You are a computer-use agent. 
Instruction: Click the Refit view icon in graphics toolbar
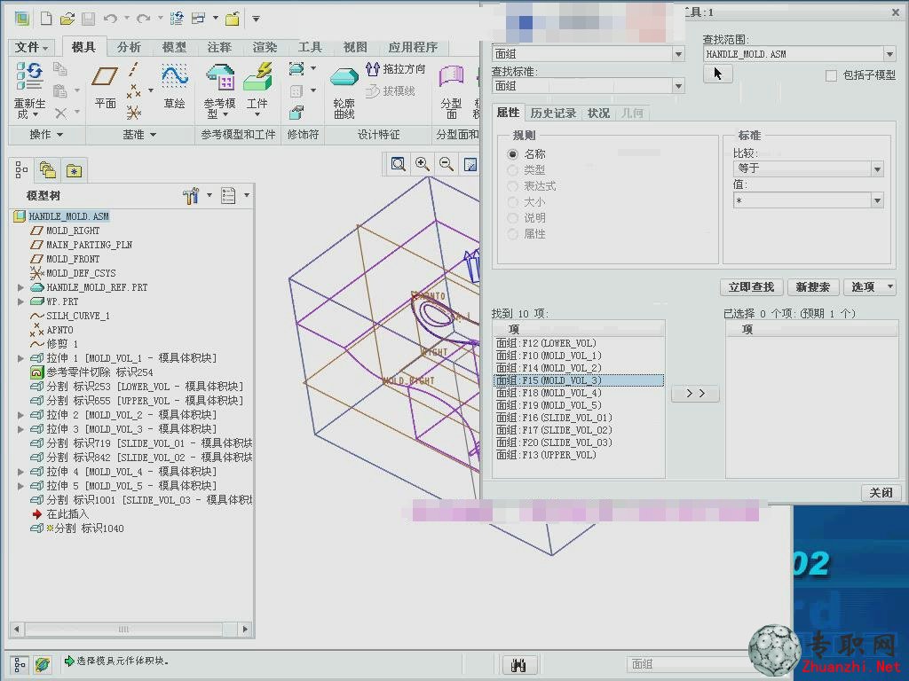[x=399, y=164]
